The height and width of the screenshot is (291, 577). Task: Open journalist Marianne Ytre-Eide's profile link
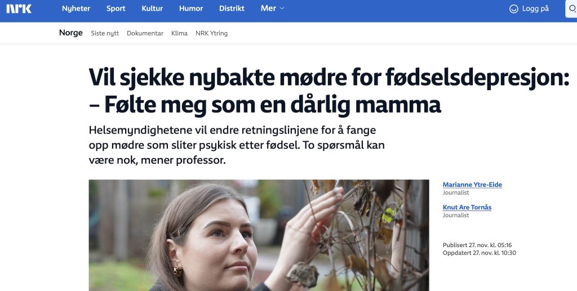(472, 185)
